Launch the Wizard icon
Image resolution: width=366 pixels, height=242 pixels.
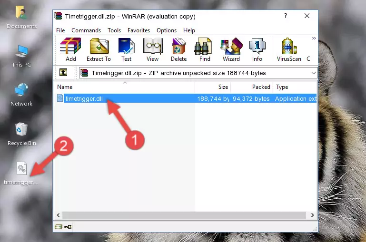tap(231, 49)
